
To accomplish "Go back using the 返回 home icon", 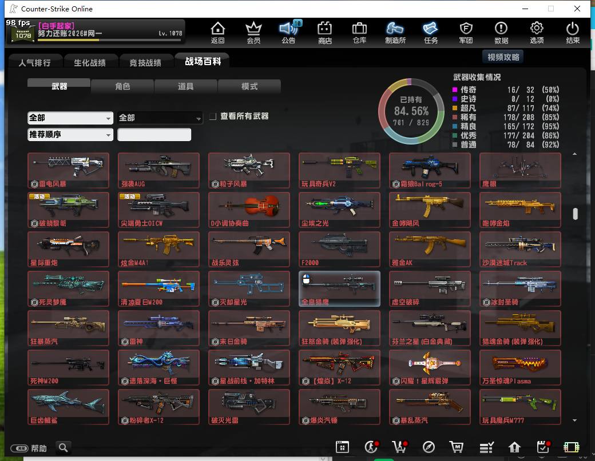I will tap(218, 32).
